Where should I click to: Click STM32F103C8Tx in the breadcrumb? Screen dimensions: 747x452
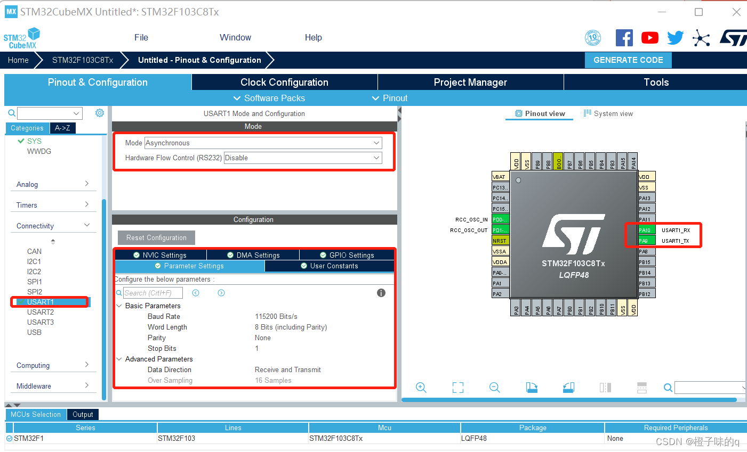83,60
